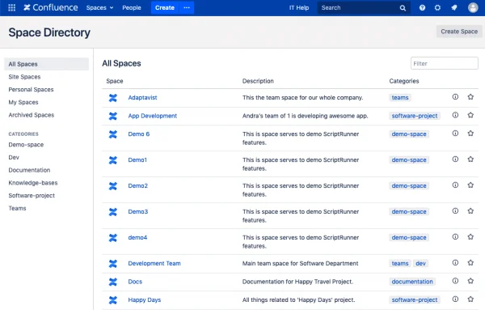Viewport: 485px width, 310px height.
Task: Select All Spaces in sidebar
Action: pos(46,64)
